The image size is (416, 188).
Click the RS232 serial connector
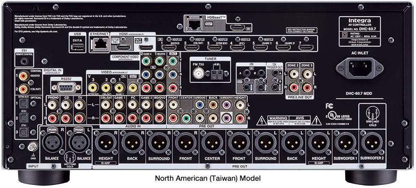(x=66, y=87)
